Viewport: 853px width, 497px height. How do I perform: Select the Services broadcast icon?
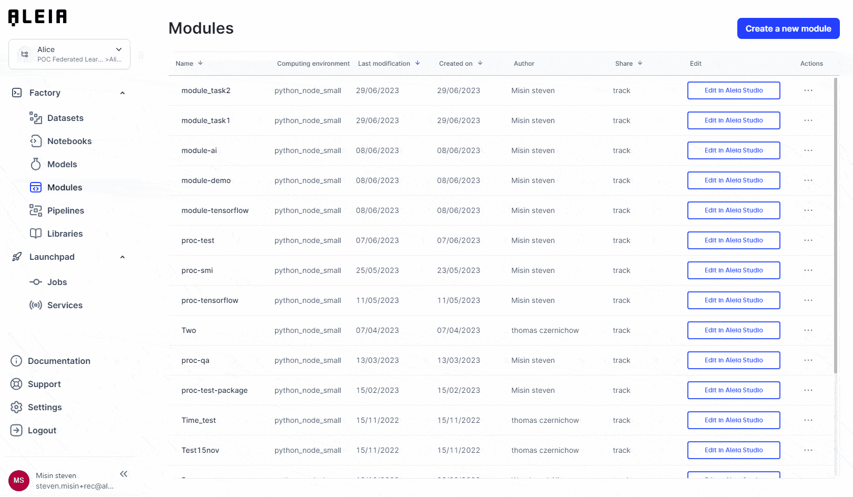click(35, 305)
